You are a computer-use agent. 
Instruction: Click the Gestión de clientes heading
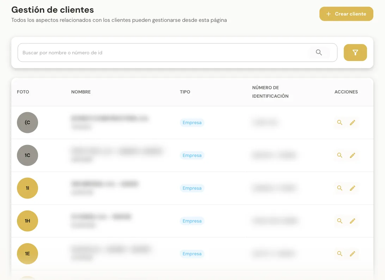[x=53, y=10]
